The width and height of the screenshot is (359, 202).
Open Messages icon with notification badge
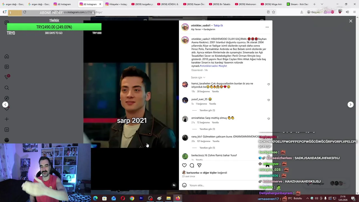tap(7, 77)
